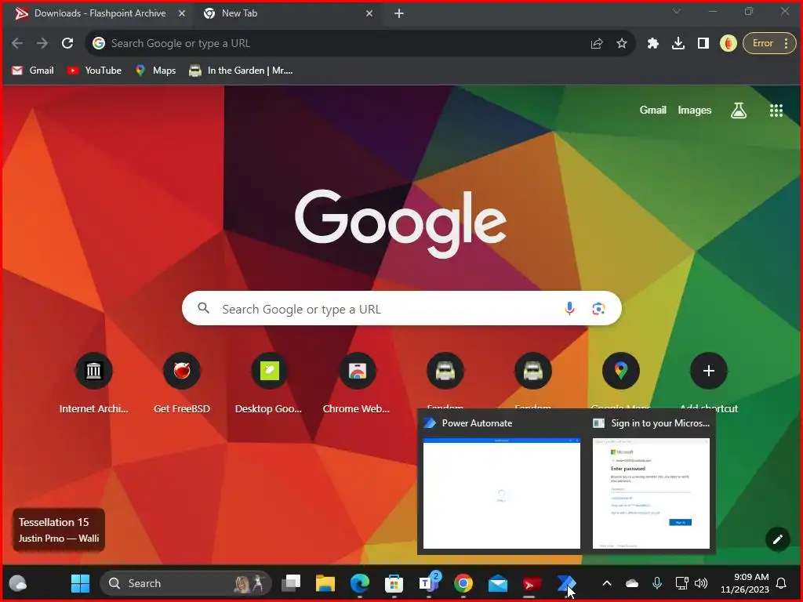Open OneDrive cloud tray icon
This screenshot has width=803, height=602.
(632, 583)
